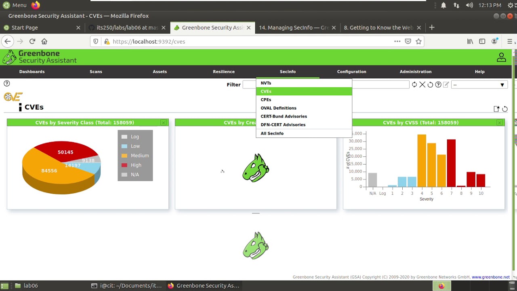
Task: Open the Dashboards menu
Action: pos(32,72)
